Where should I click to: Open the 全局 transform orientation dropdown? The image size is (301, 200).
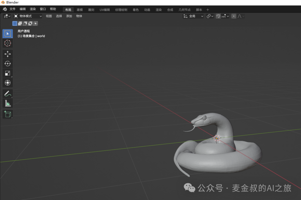[193, 16]
